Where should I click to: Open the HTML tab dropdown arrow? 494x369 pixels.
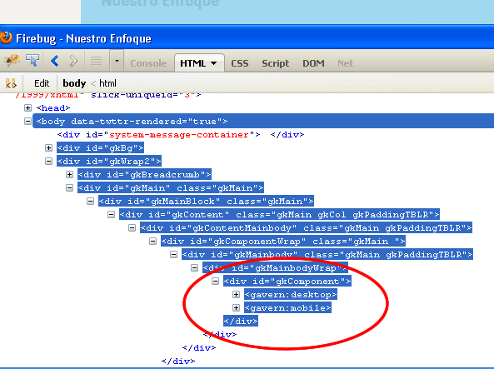213,63
